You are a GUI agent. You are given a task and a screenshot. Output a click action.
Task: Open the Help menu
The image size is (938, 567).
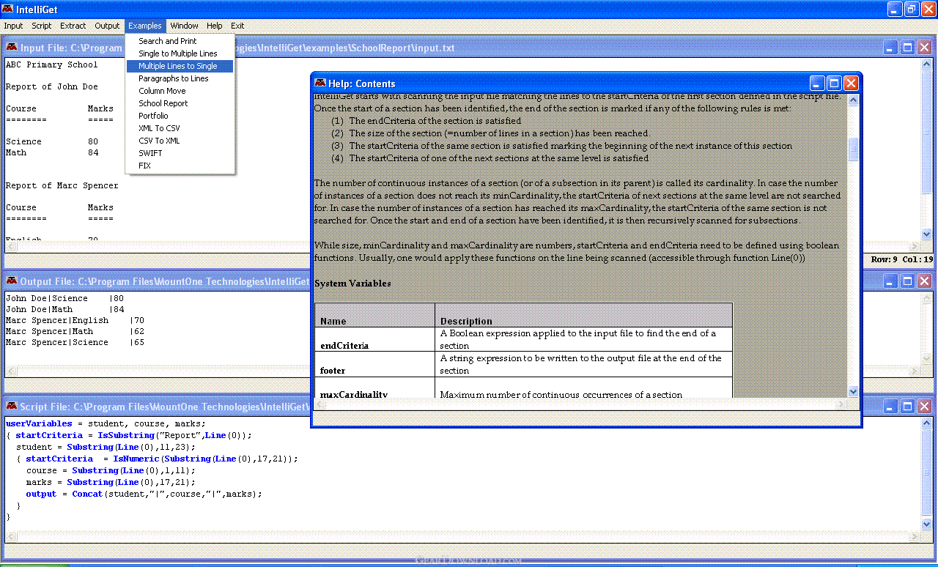[x=215, y=26]
